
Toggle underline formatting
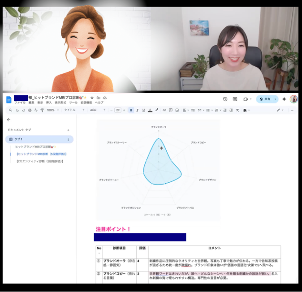(143, 110)
